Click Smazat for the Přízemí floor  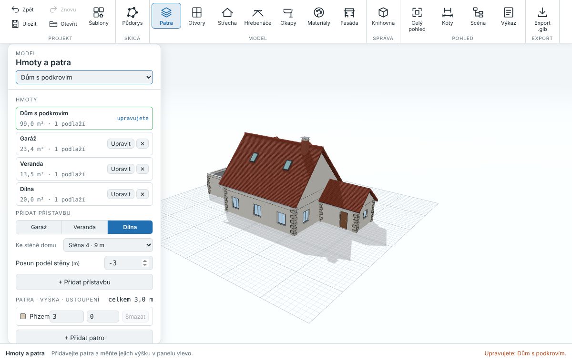tap(135, 316)
